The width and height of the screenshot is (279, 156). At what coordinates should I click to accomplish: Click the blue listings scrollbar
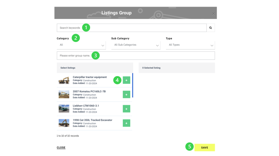(x=133, y=85)
